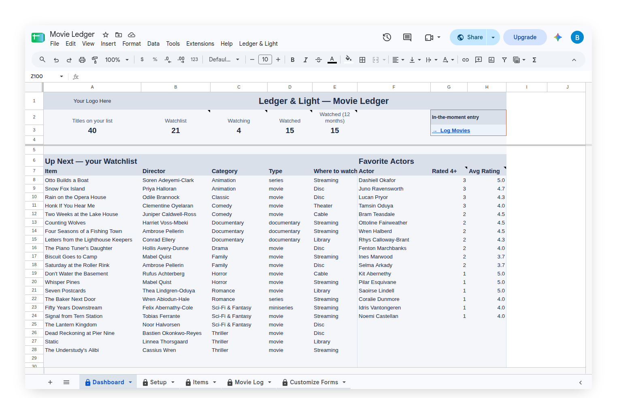617x398 pixels.
Task: Click the font size input field
Action: pyautogui.click(x=265, y=59)
